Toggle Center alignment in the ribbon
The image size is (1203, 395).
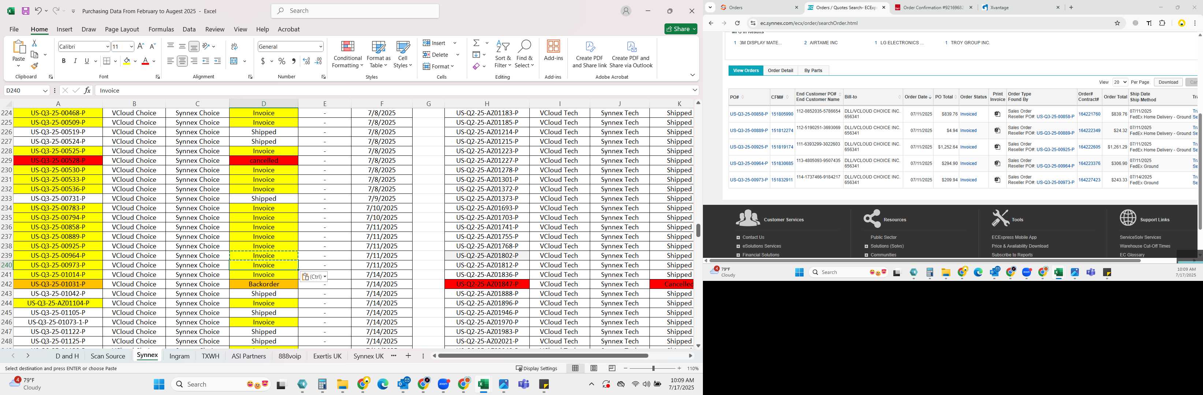(x=182, y=61)
